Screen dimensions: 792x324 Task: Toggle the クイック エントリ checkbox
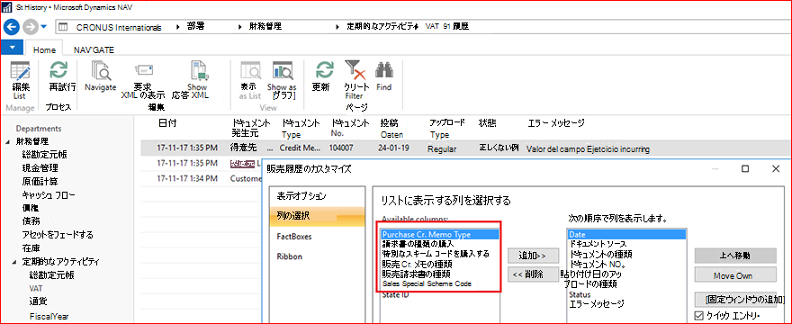(699, 316)
